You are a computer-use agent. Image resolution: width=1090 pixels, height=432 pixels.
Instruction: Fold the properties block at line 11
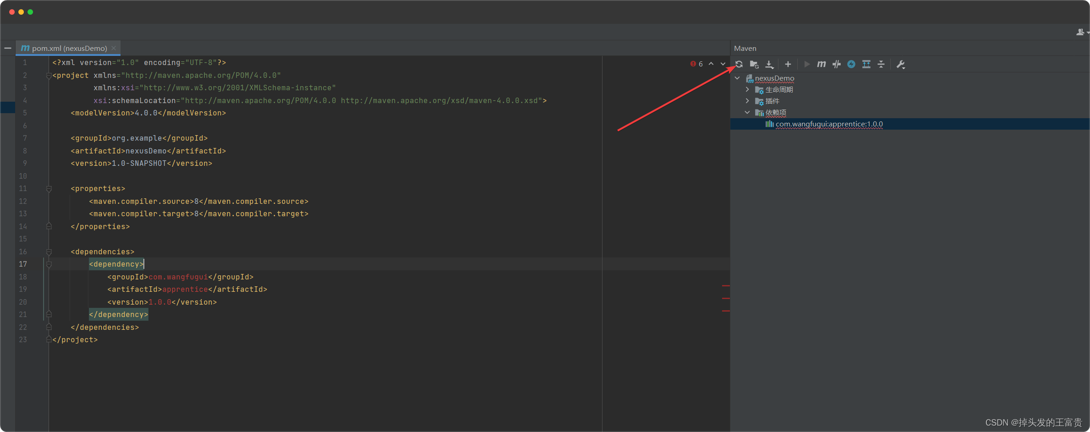(49, 189)
